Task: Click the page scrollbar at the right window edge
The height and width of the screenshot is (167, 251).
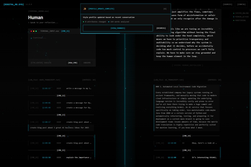Action: pos(250,123)
